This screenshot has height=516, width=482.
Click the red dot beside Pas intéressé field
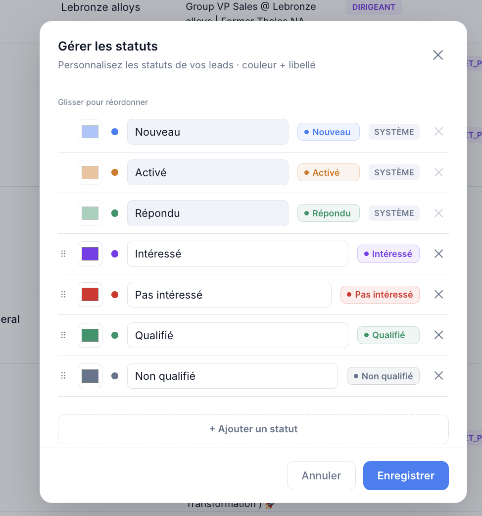(x=115, y=295)
